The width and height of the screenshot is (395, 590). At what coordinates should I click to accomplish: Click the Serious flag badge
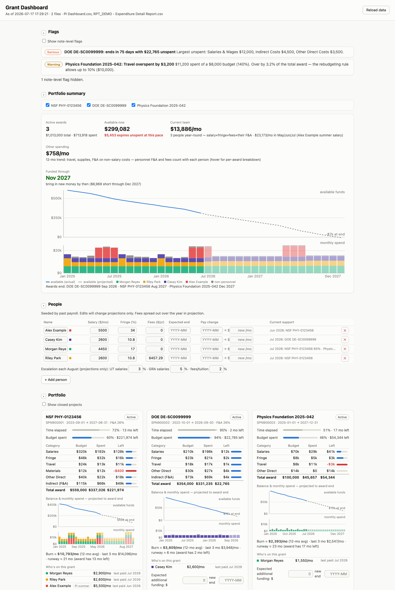53,52
